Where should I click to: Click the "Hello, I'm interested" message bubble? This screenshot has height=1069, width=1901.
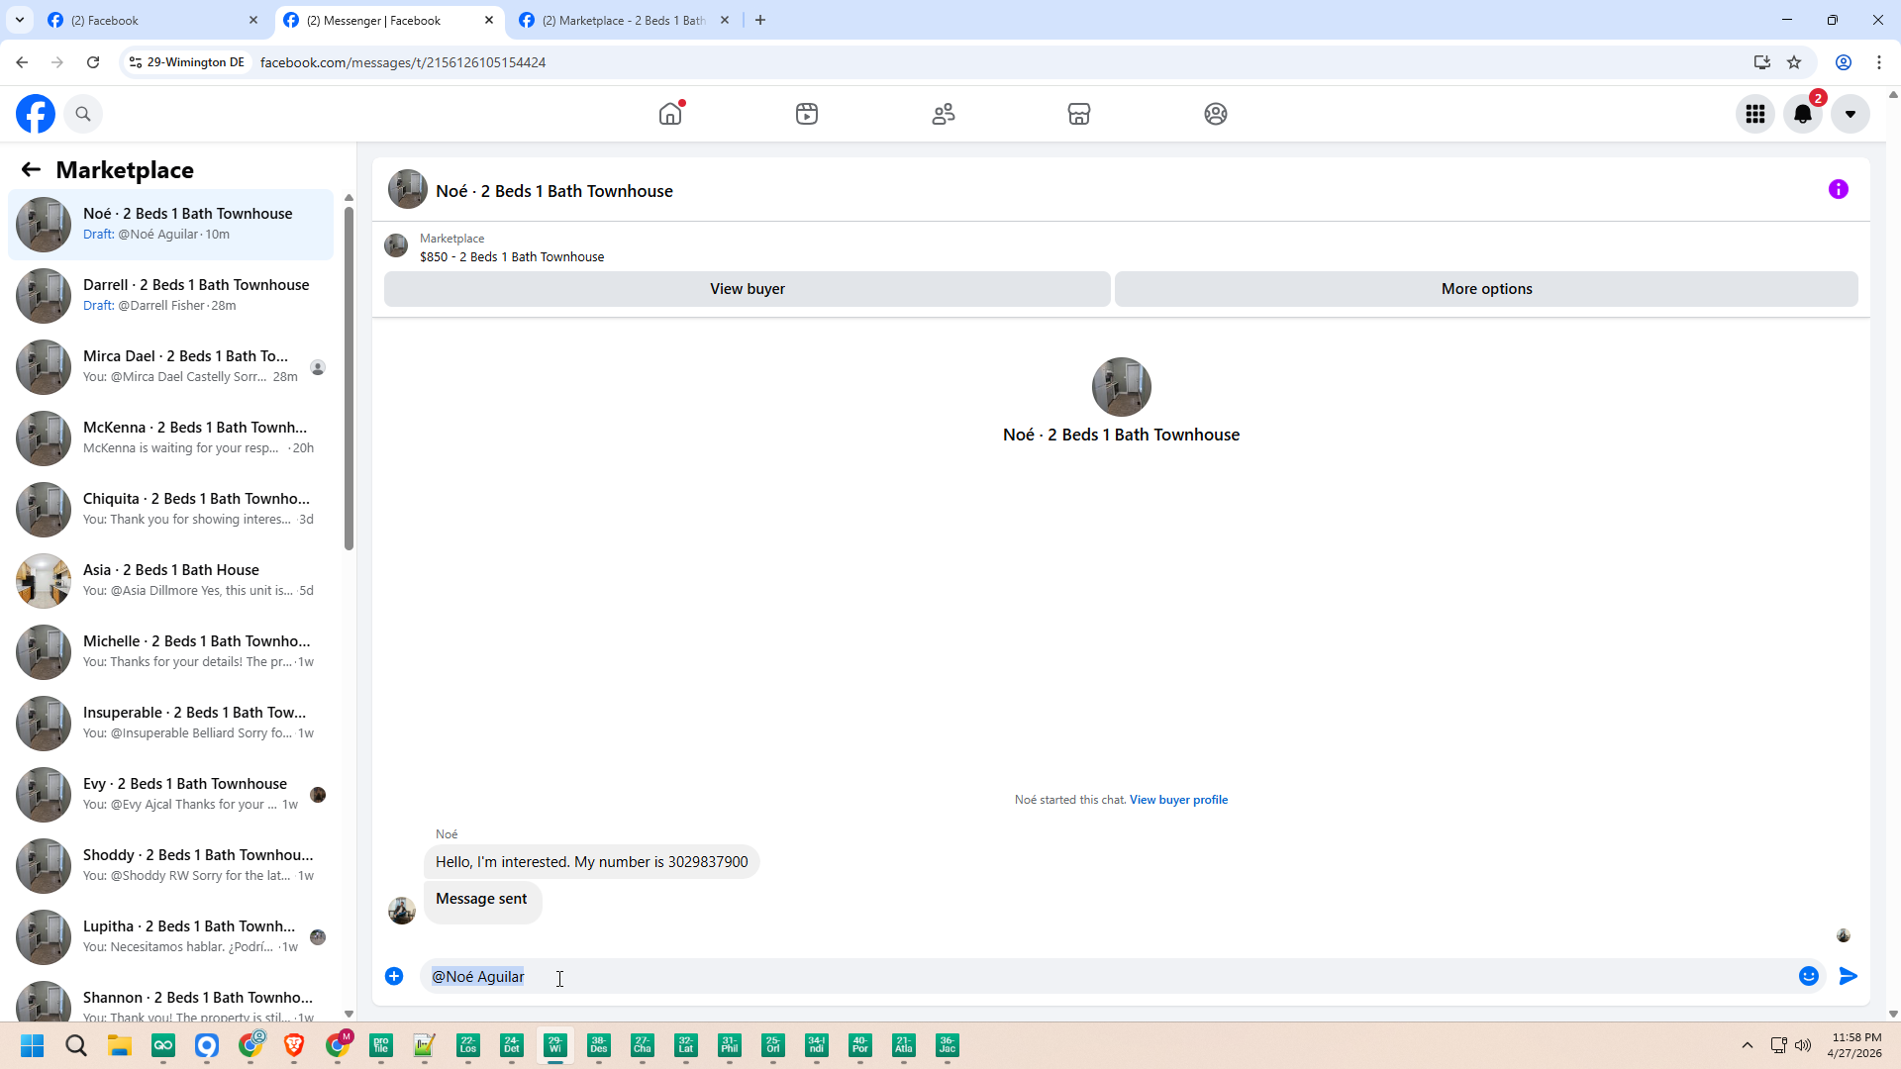point(591,862)
